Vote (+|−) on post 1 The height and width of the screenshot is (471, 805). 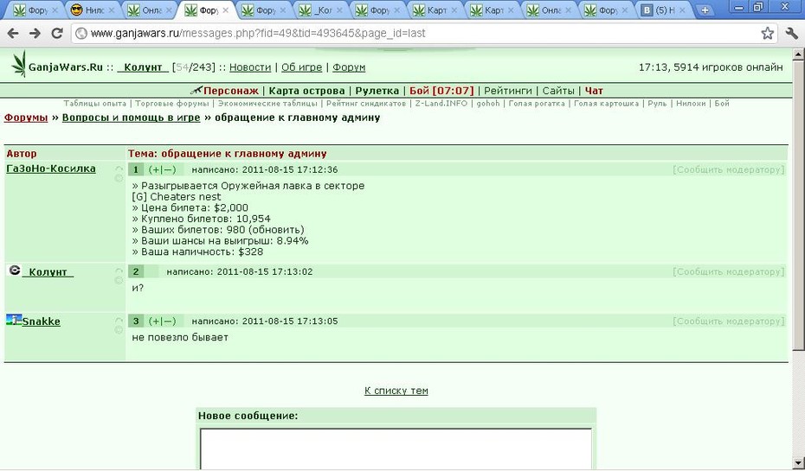pyautogui.click(x=162, y=169)
